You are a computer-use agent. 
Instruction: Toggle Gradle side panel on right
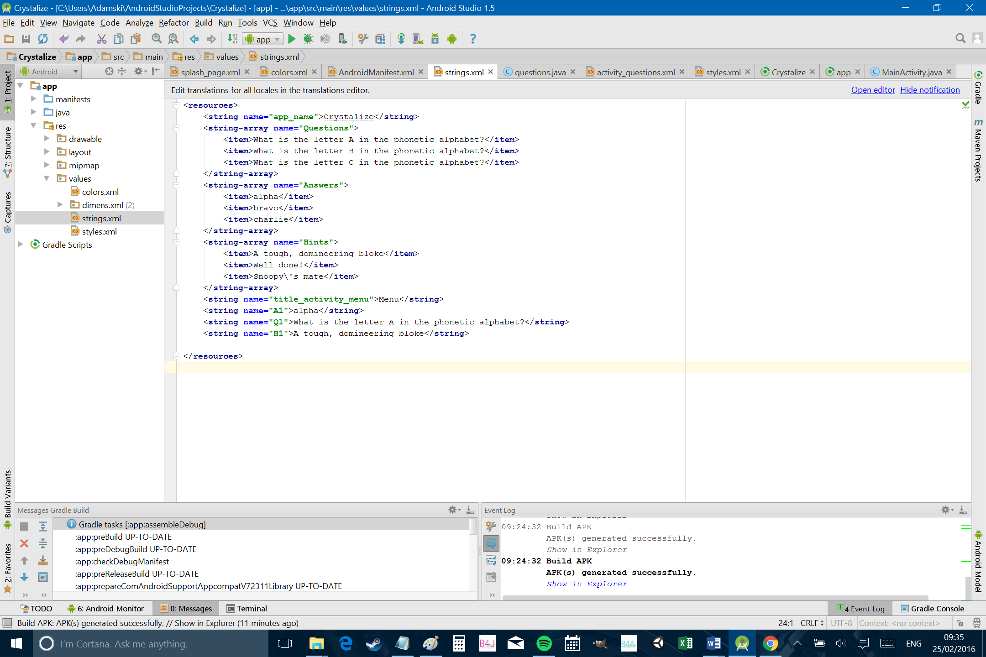pyautogui.click(x=978, y=88)
